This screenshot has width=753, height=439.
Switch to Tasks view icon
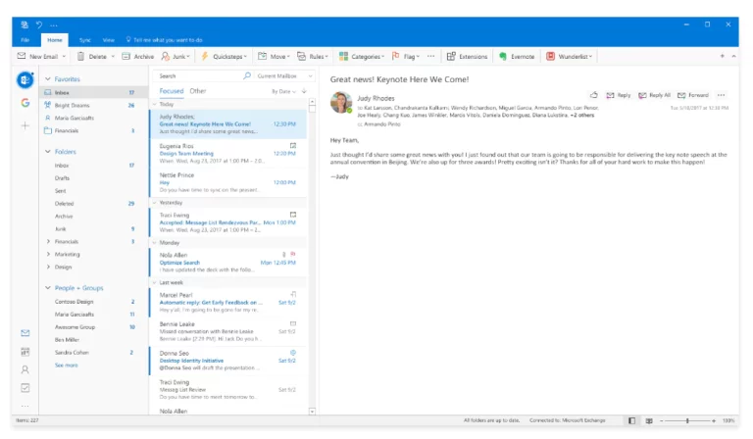click(25, 388)
